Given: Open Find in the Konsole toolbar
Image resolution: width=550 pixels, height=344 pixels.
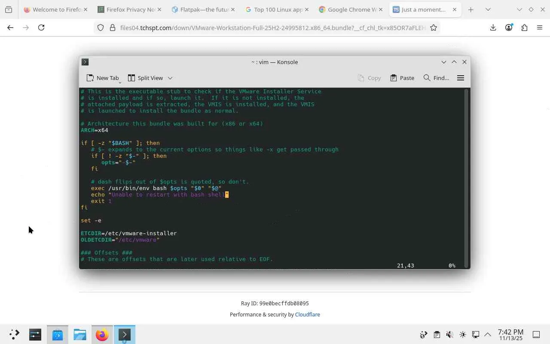Looking at the screenshot, I should [x=436, y=78].
